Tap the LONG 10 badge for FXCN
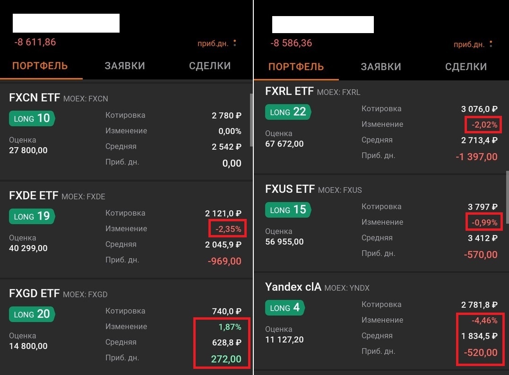Image resolution: width=509 pixels, height=375 pixels. pyautogui.click(x=32, y=118)
